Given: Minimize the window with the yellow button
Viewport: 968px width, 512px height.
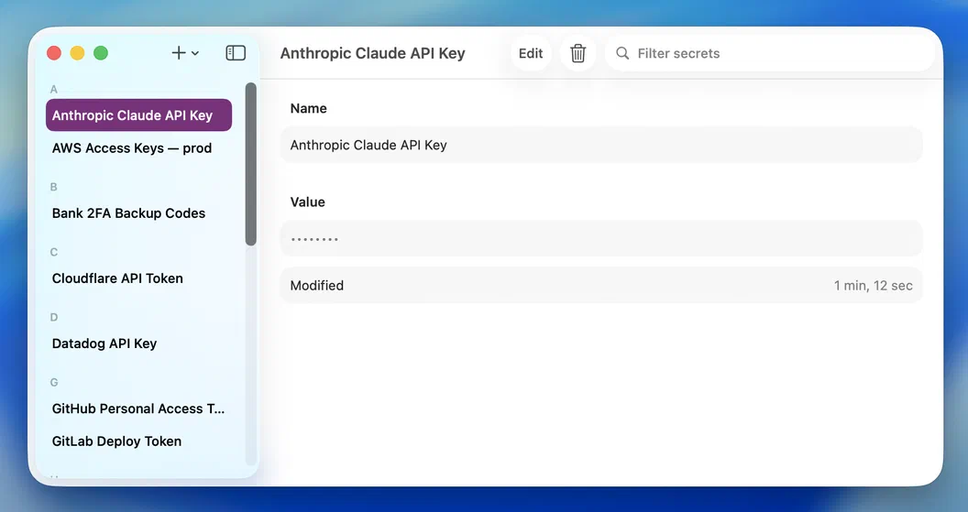Looking at the screenshot, I should (x=77, y=53).
